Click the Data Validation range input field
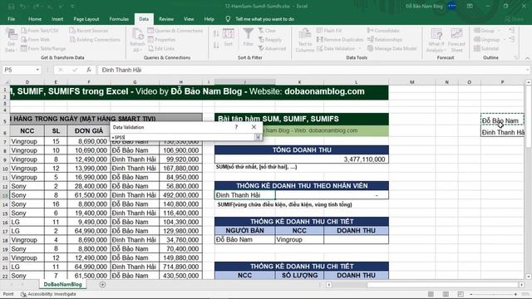 tap(183, 137)
